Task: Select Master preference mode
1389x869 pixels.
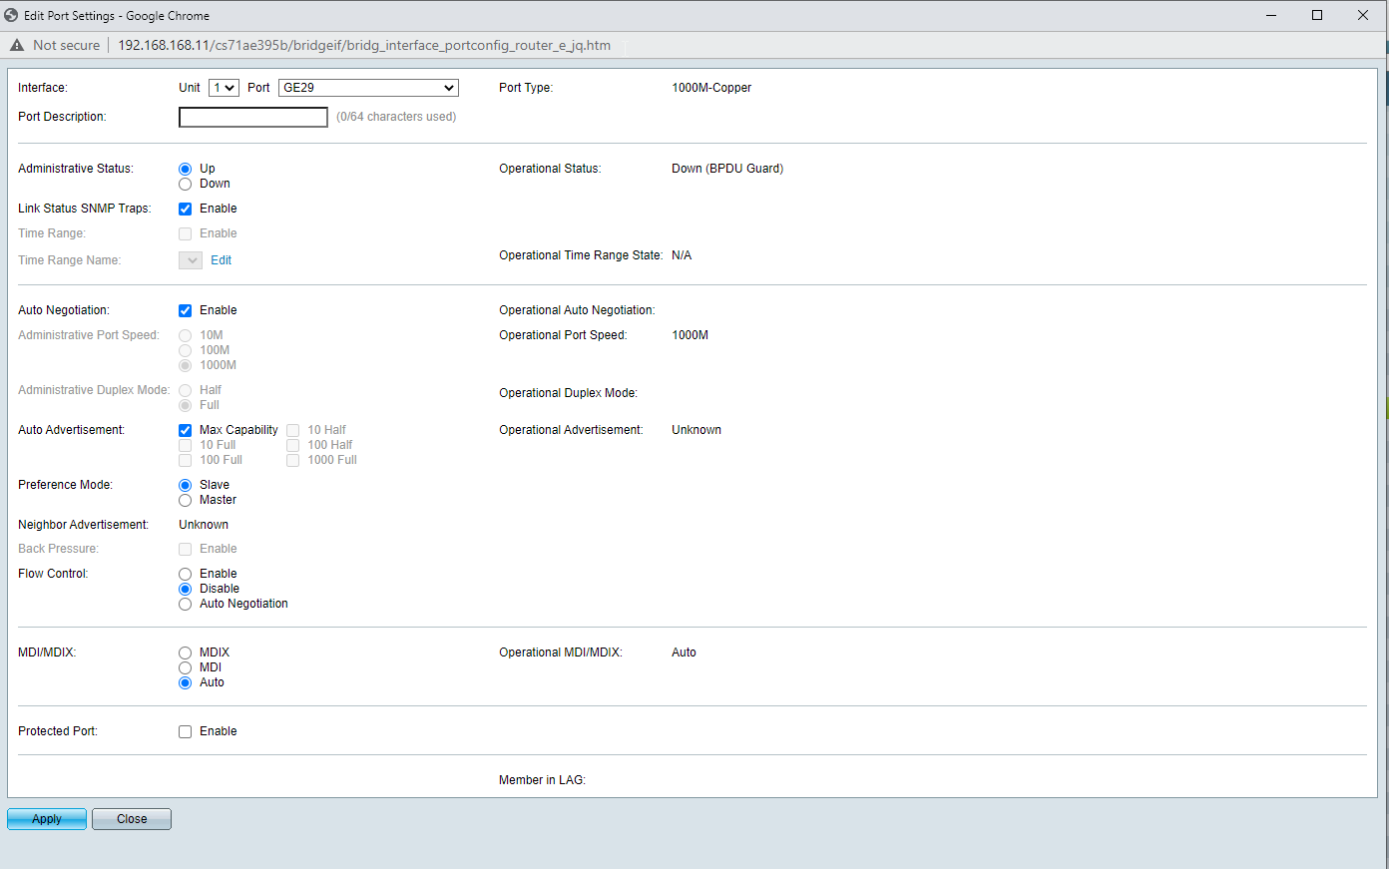Action: pyautogui.click(x=186, y=501)
